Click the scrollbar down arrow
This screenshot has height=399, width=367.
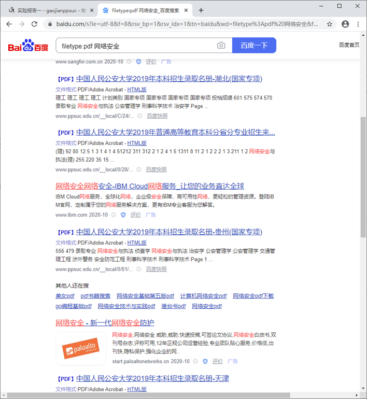click(x=363, y=389)
